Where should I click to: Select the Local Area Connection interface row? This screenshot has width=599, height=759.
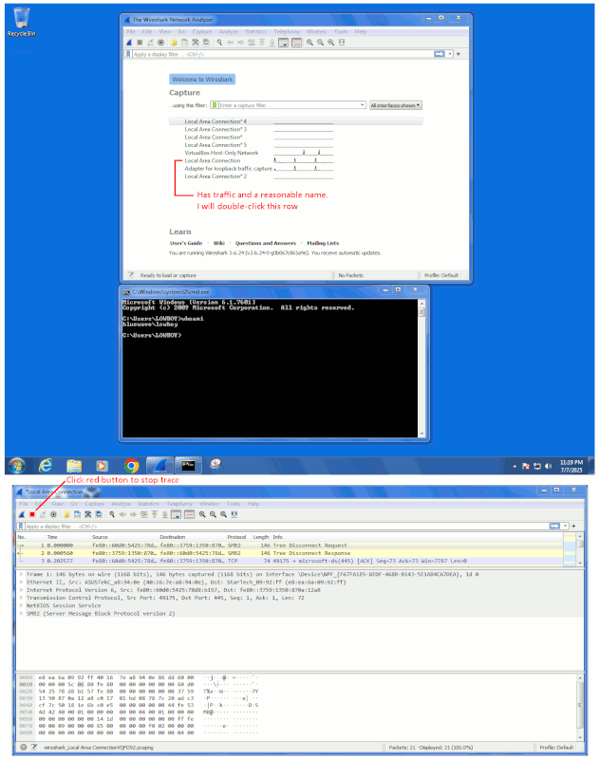[x=296, y=160]
